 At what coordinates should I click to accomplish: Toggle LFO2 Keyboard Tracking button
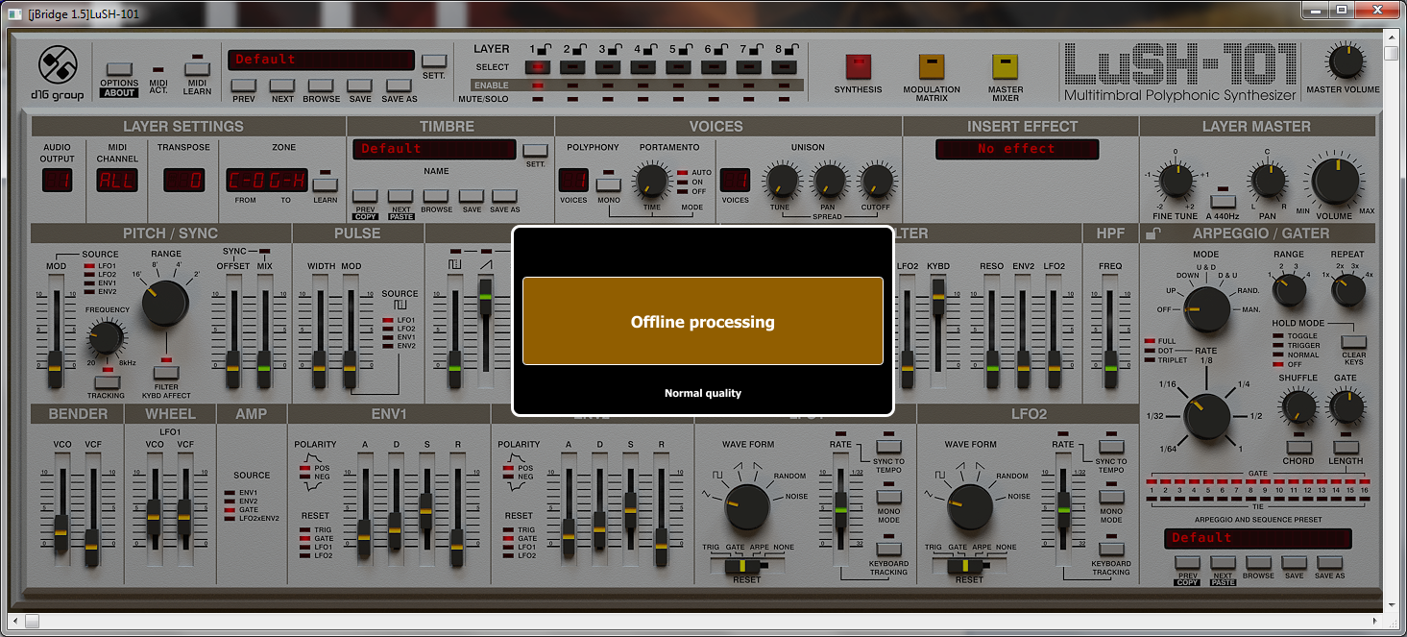[1111, 549]
